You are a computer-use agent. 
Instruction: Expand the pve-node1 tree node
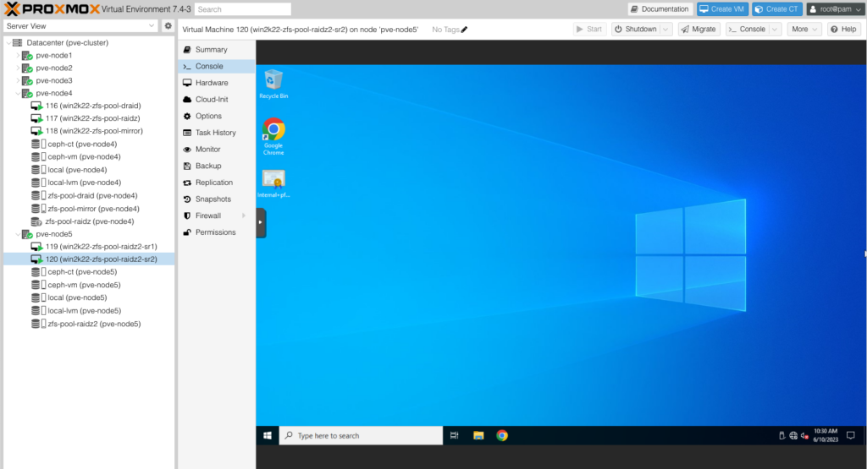[x=18, y=55]
